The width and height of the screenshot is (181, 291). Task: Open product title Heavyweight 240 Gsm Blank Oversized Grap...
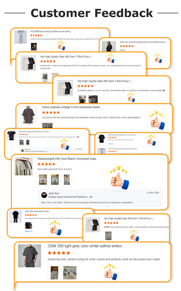[68, 159]
